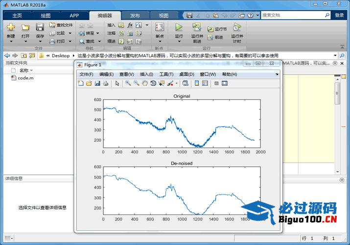The height and width of the screenshot is (245, 350).
Task: Click Figure 1 print icon
Action: [106, 83]
